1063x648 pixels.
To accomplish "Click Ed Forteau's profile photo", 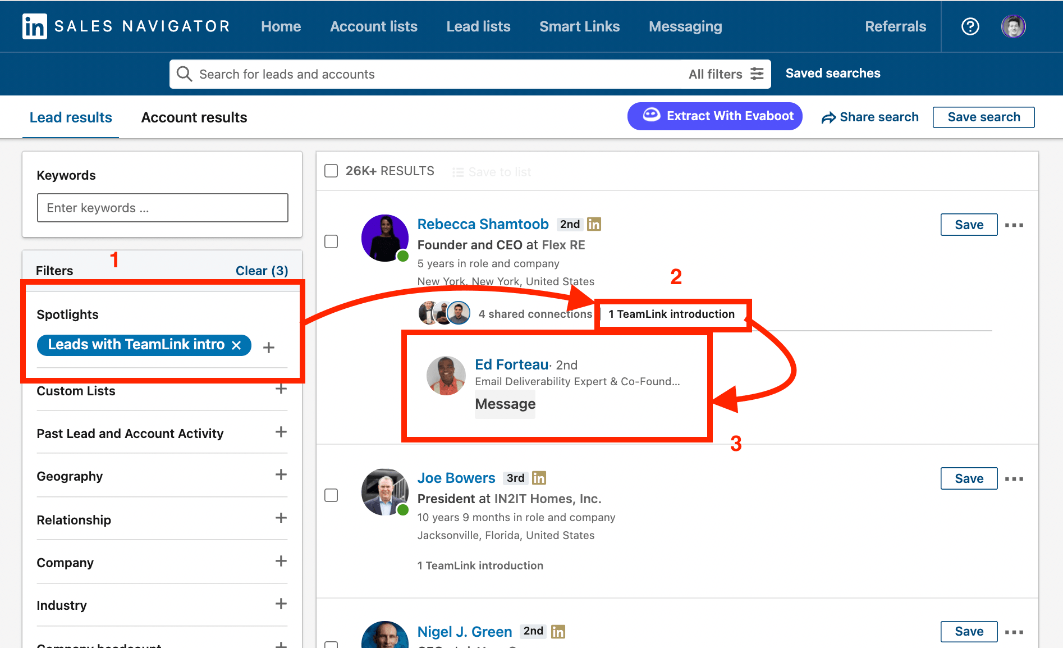I will tap(446, 376).
